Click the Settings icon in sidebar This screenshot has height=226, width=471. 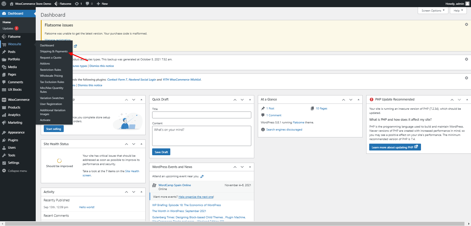[x=4, y=163]
